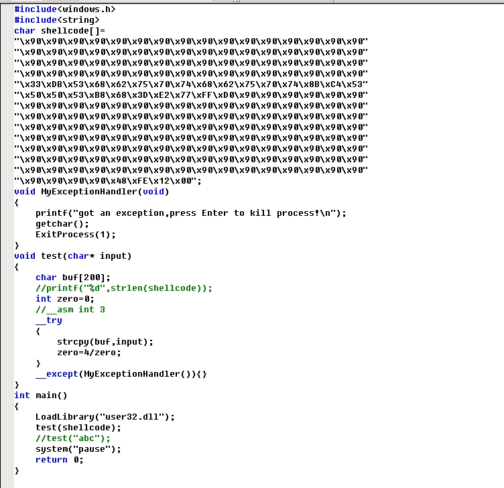Click the zero=4/zero; statement

[x=89, y=352]
